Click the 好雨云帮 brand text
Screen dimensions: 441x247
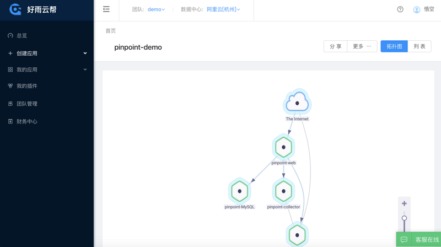(x=42, y=9)
